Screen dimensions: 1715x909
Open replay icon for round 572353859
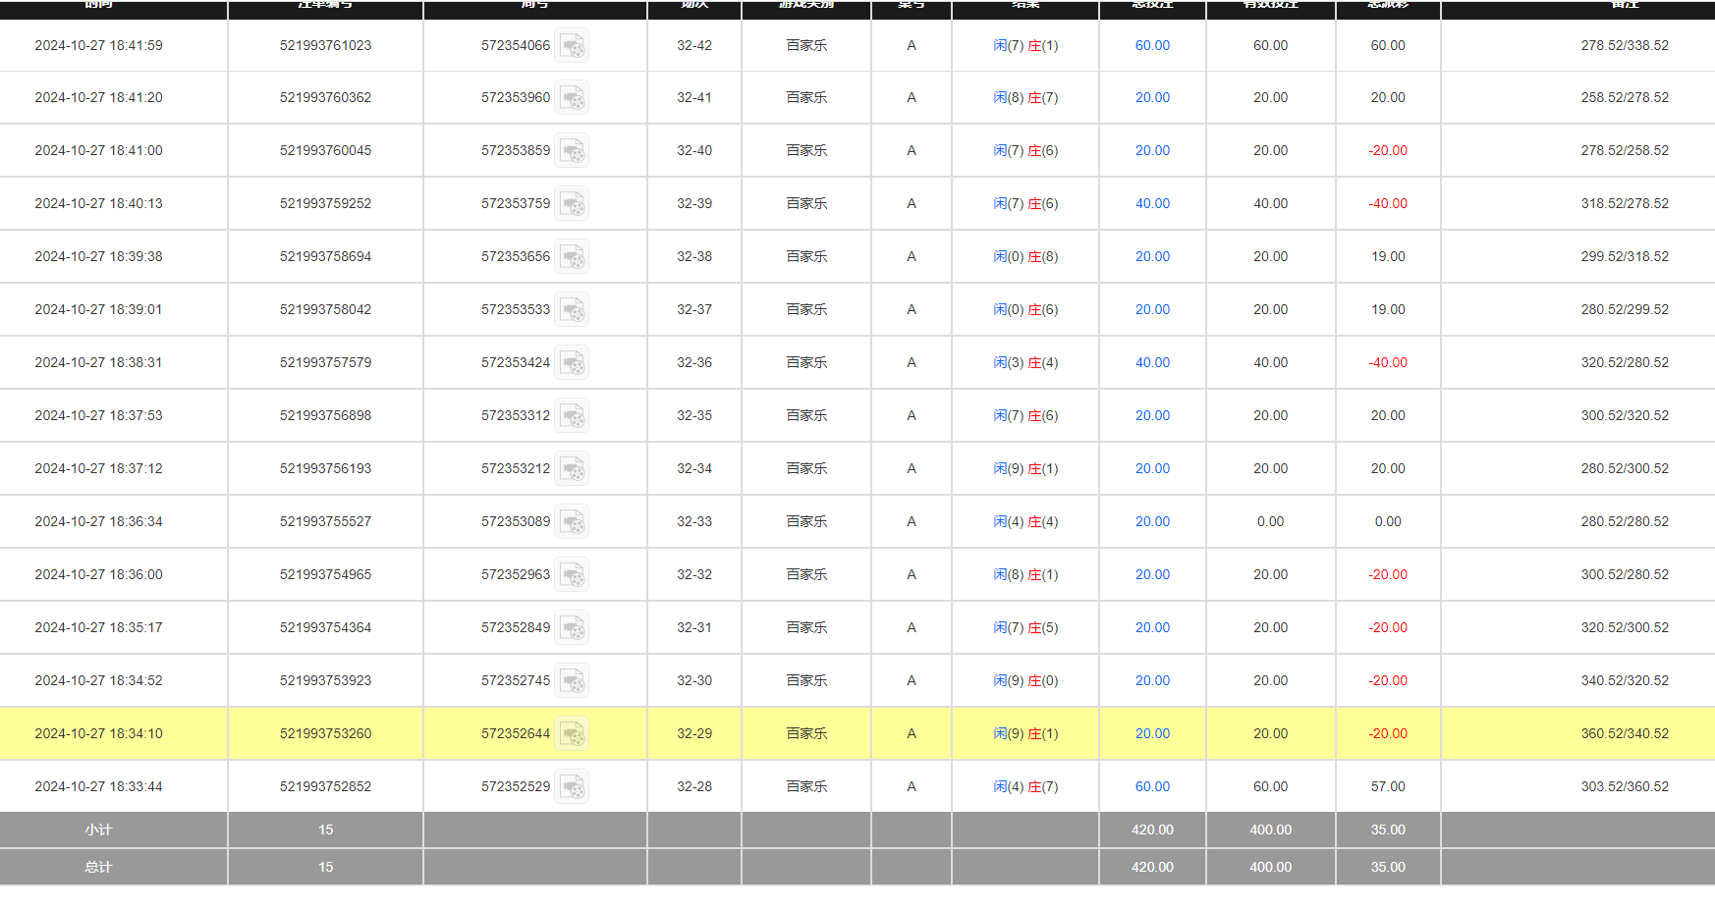click(572, 151)
